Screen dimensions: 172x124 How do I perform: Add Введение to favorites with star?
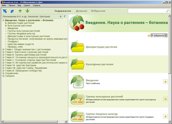(165, 82)
